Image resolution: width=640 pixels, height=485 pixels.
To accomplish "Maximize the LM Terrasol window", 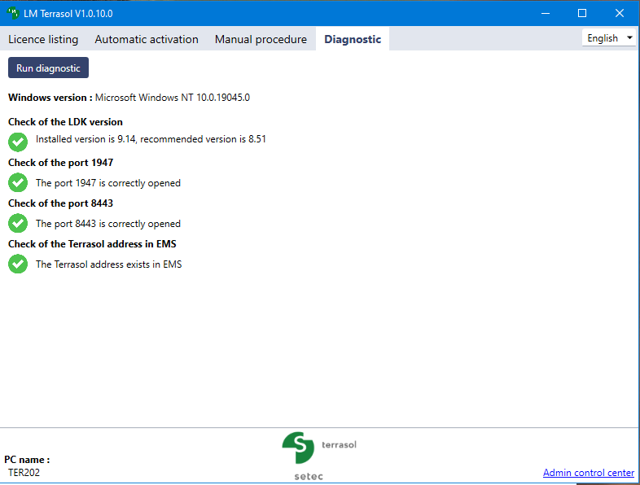I will pos(582,14).
